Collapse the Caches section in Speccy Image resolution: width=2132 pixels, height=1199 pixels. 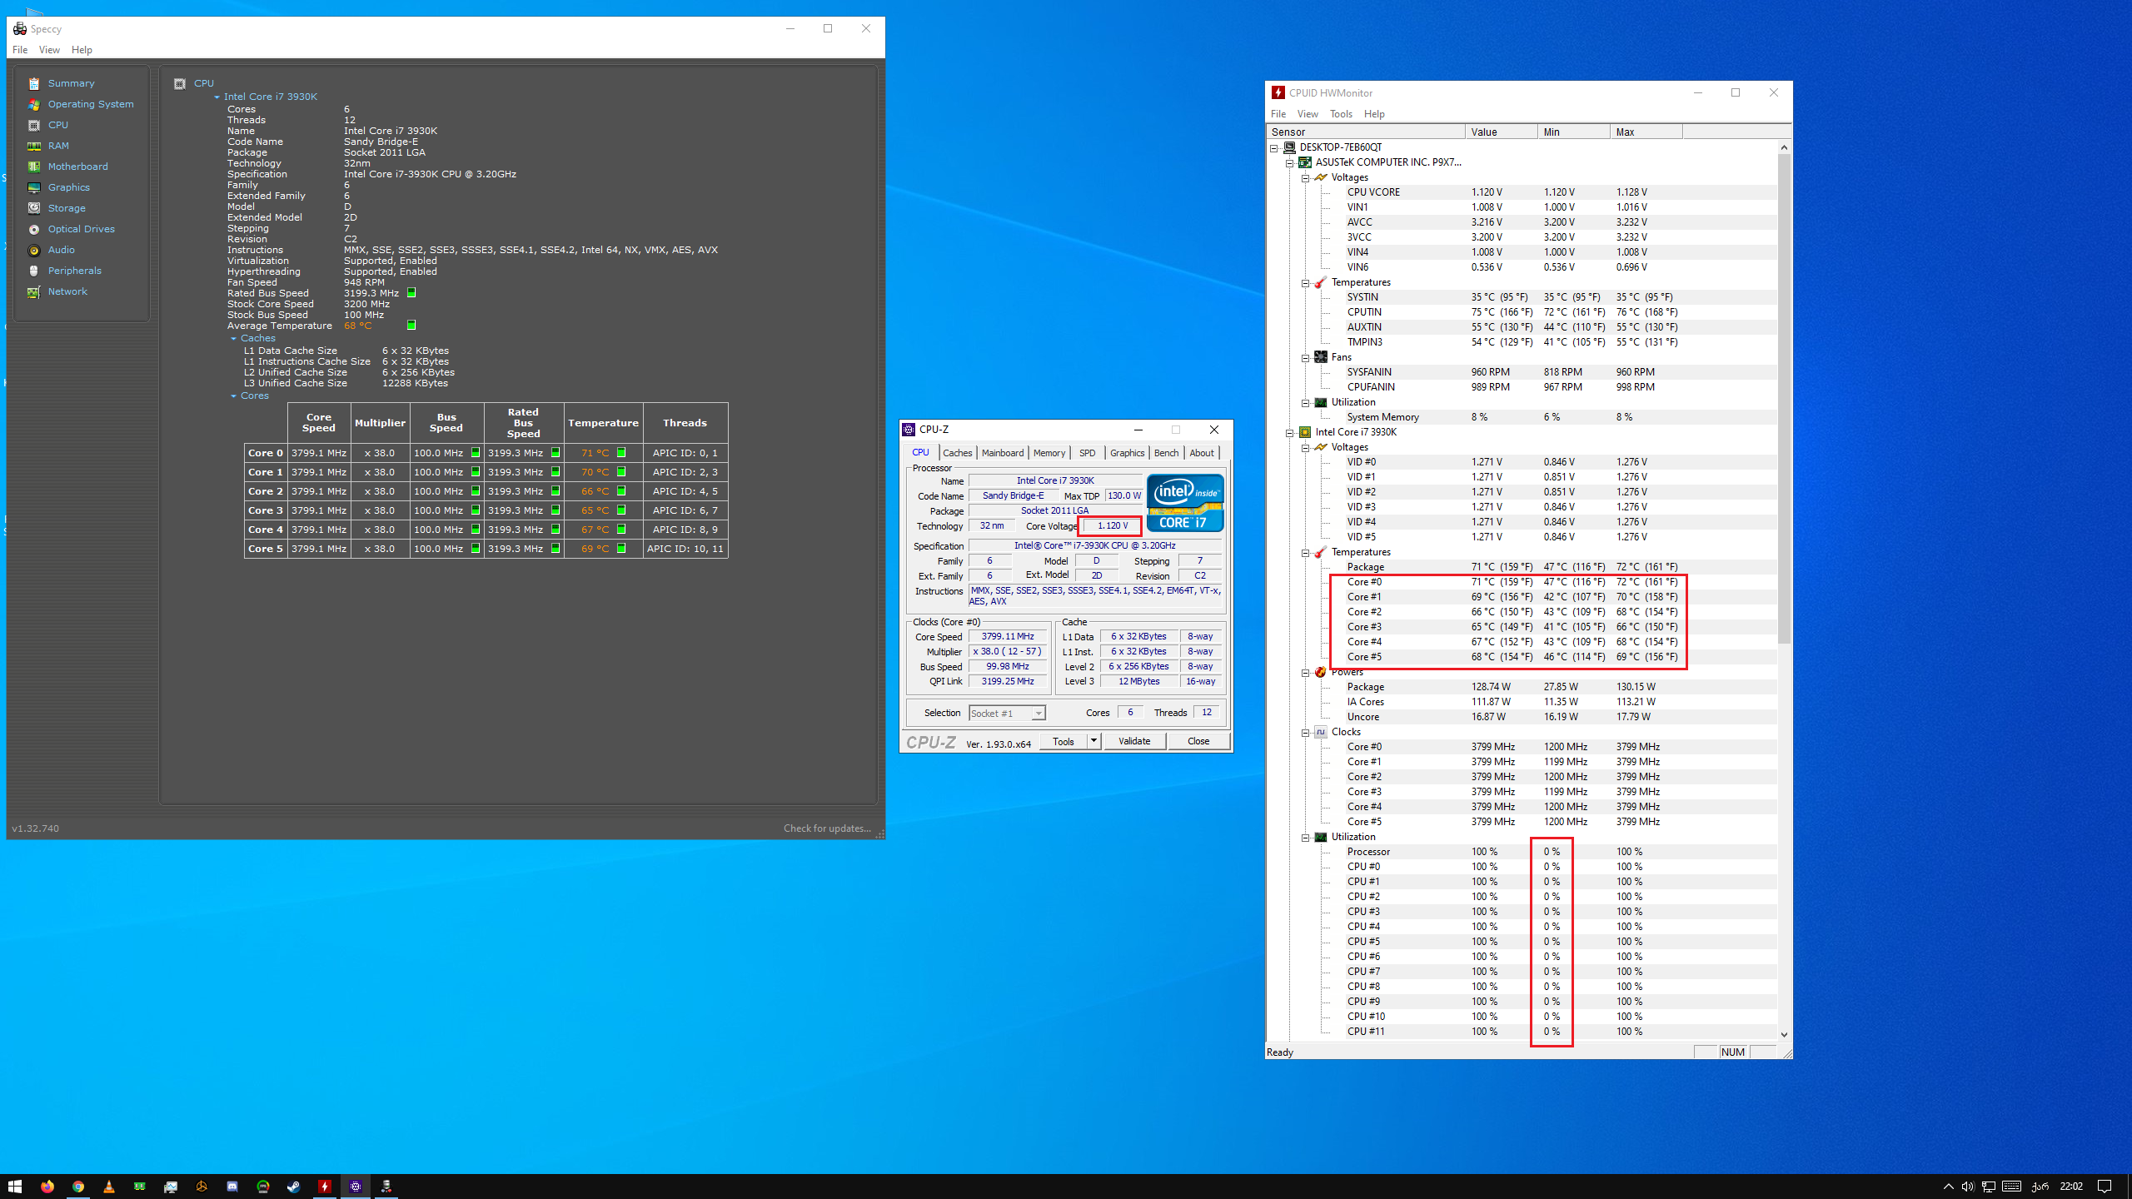click(234, 339)
